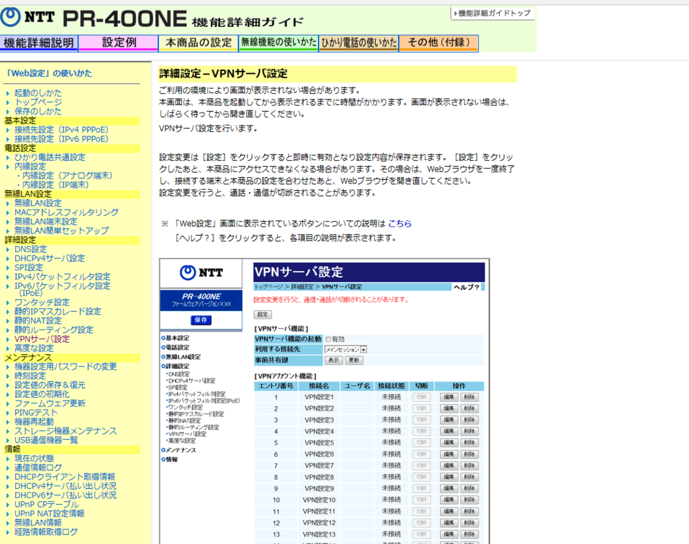Open DNS設定 in the sidebar

(x=30, y=249)
